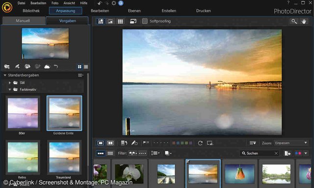Select the zoom magnifier tool
The width and height of the screenshot is (314, 188).
click(294, 22)
